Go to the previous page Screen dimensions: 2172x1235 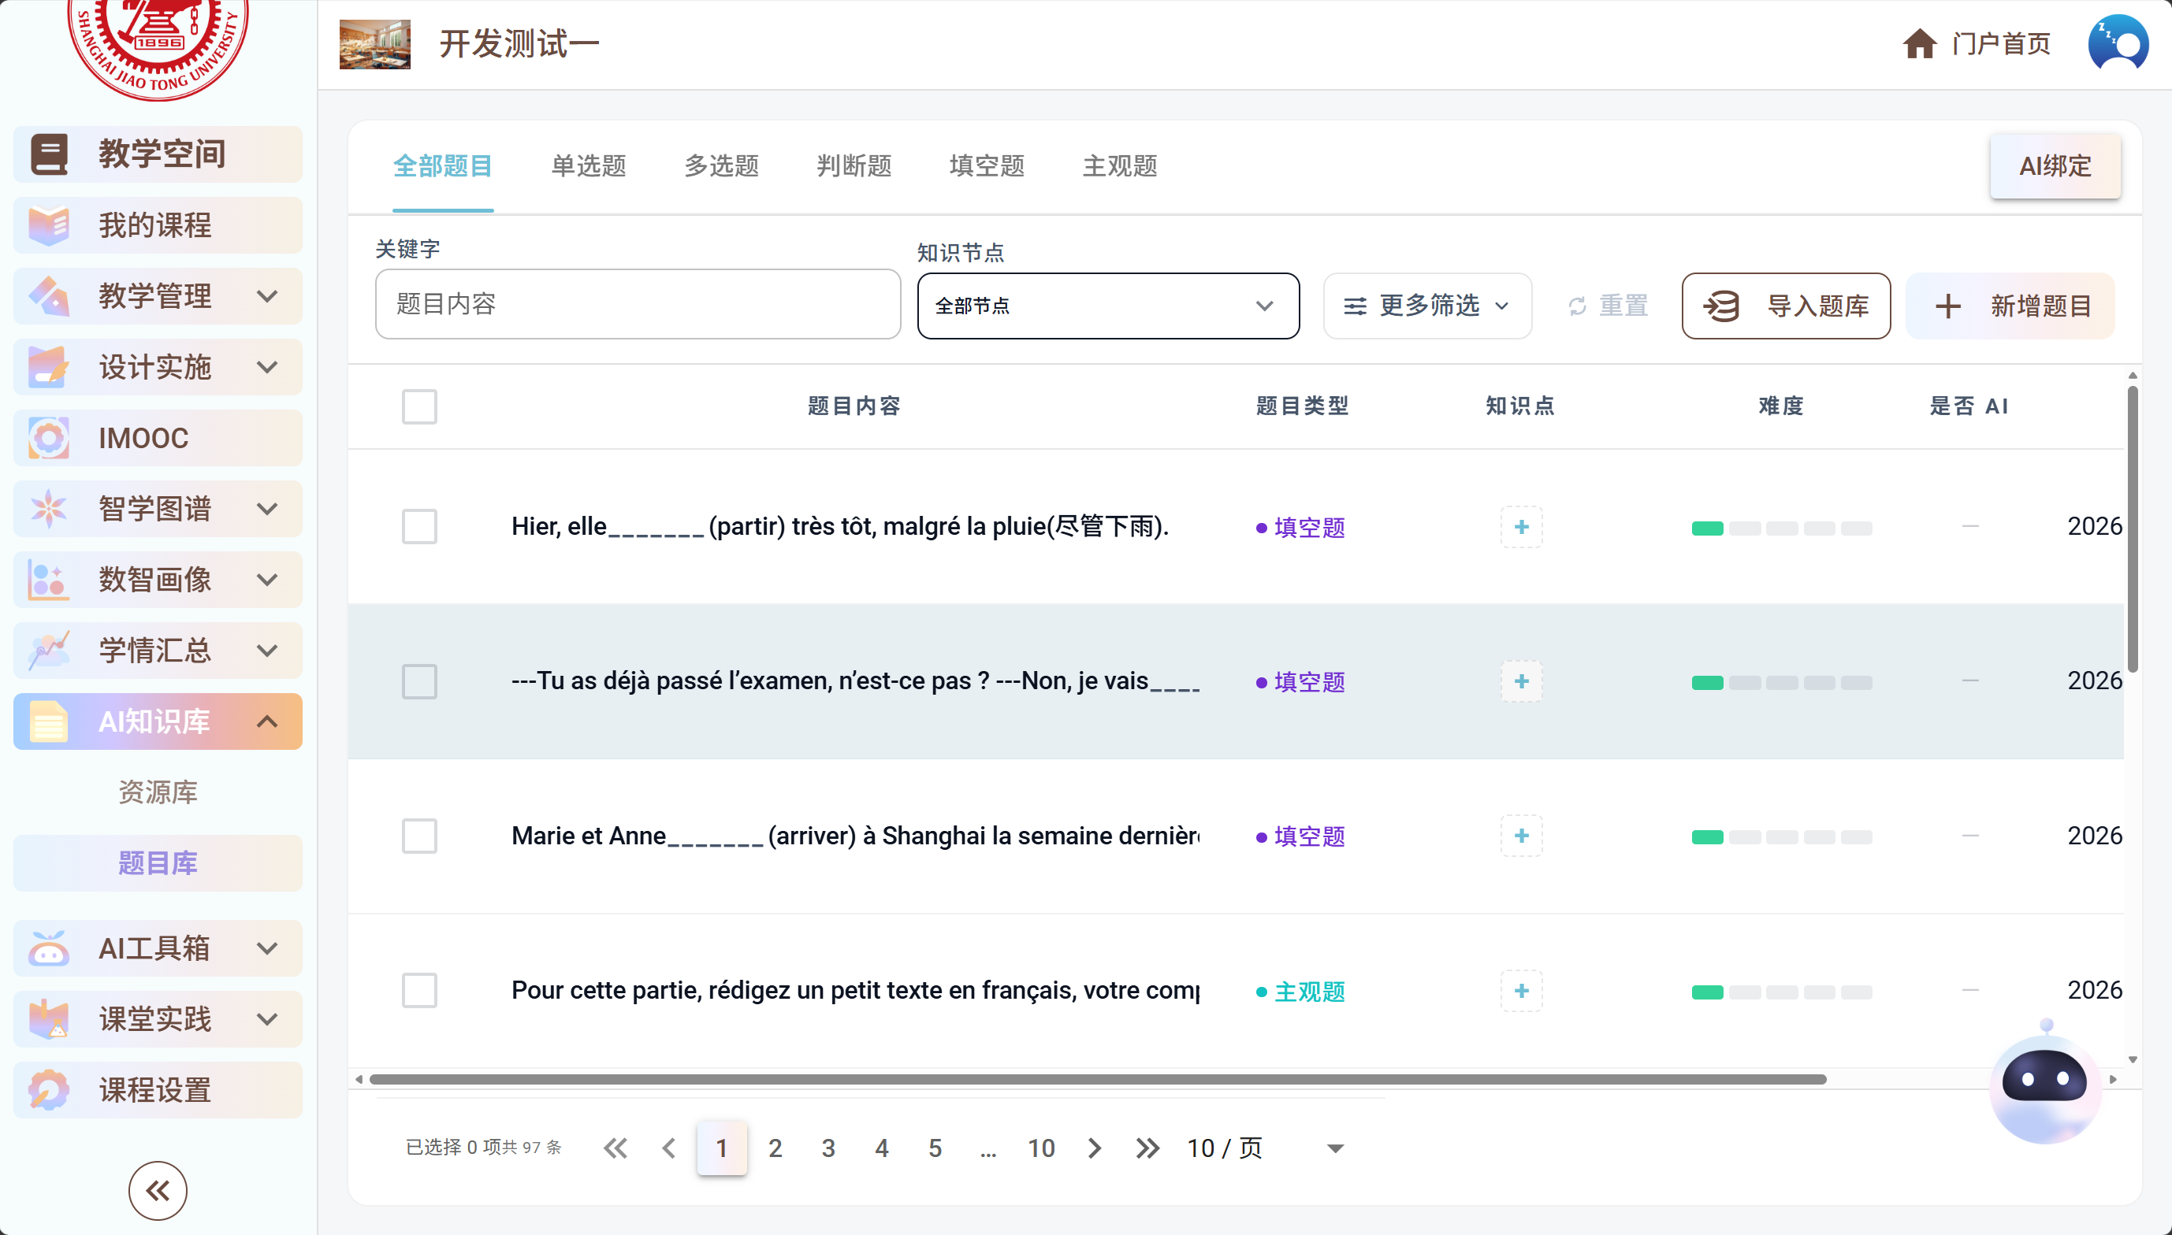(668, 1148)
